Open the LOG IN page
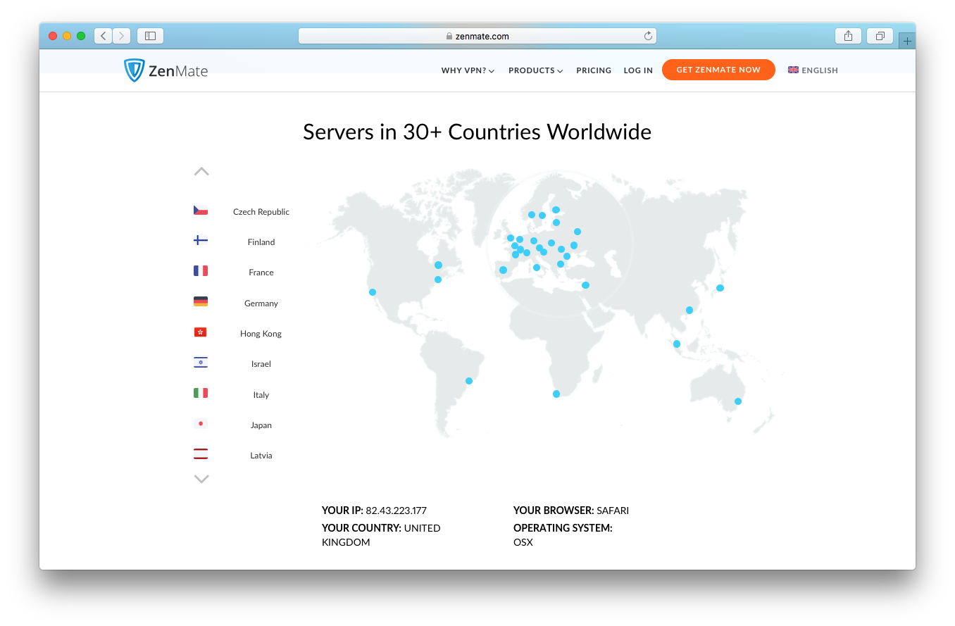This screenshot has height=626, width=955. (638, 70)
